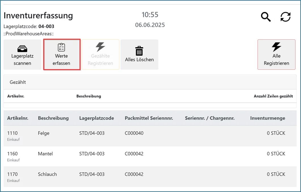Click the magnifying glass search icon
Screen dimensions: 301x192
coord(266,17)
